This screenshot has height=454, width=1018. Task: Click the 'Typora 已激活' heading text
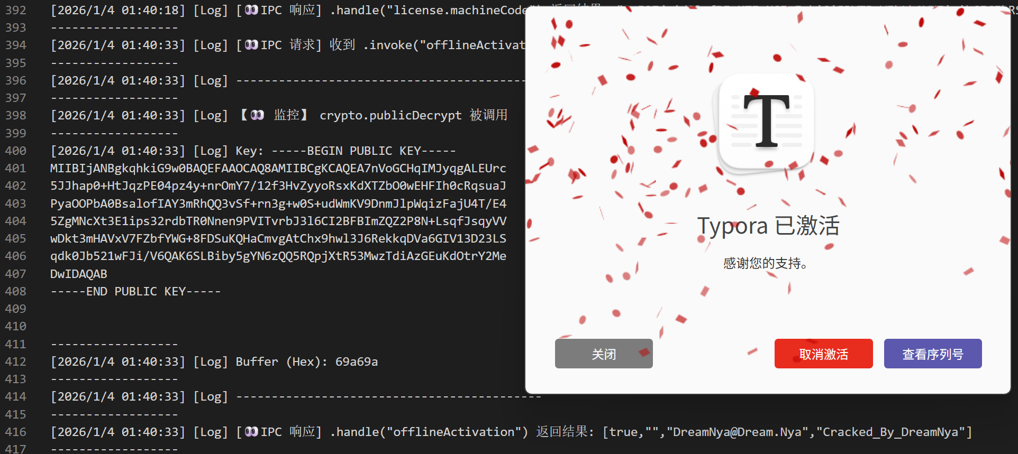pos(768,226)
